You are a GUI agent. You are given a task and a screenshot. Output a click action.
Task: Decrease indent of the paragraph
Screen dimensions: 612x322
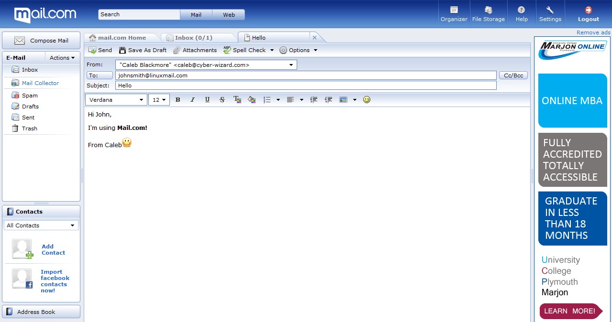click(x=314, y=100)
